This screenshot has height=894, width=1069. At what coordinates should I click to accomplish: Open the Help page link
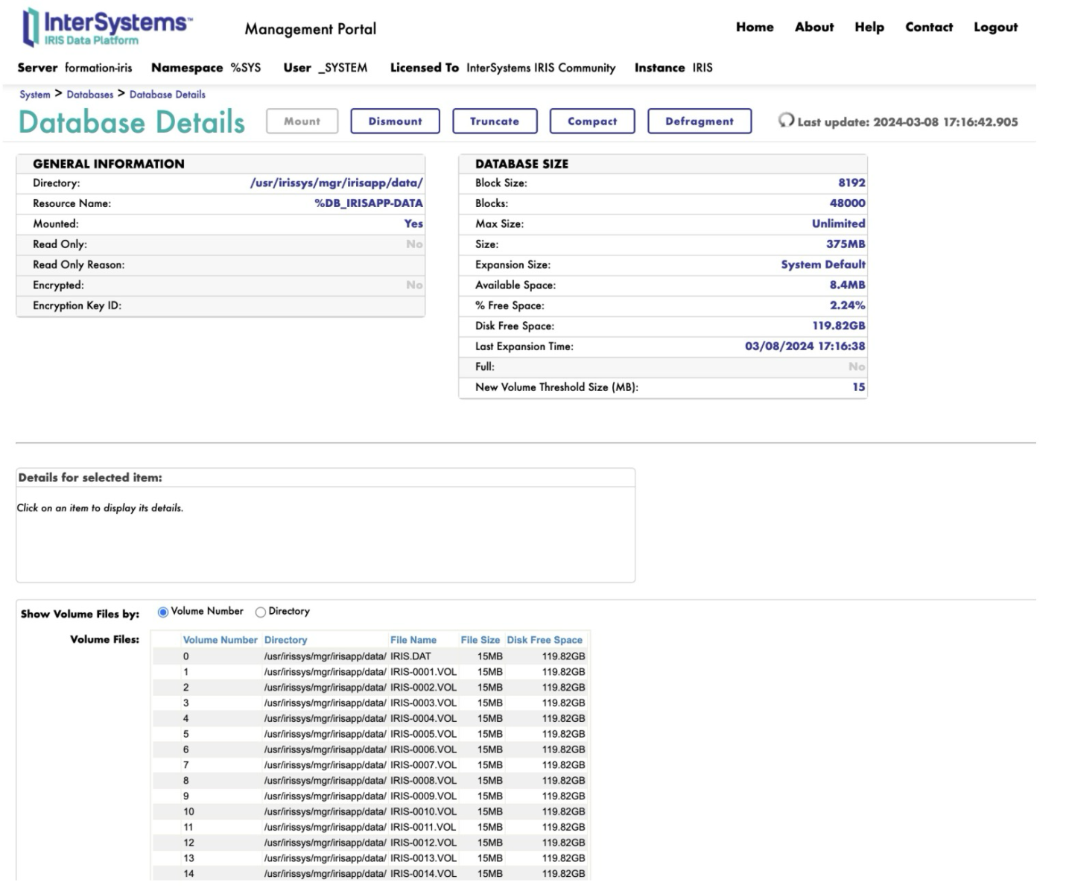[x=869, y=28]
